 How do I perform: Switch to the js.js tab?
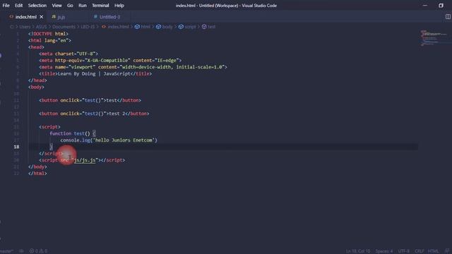(61, 17)
